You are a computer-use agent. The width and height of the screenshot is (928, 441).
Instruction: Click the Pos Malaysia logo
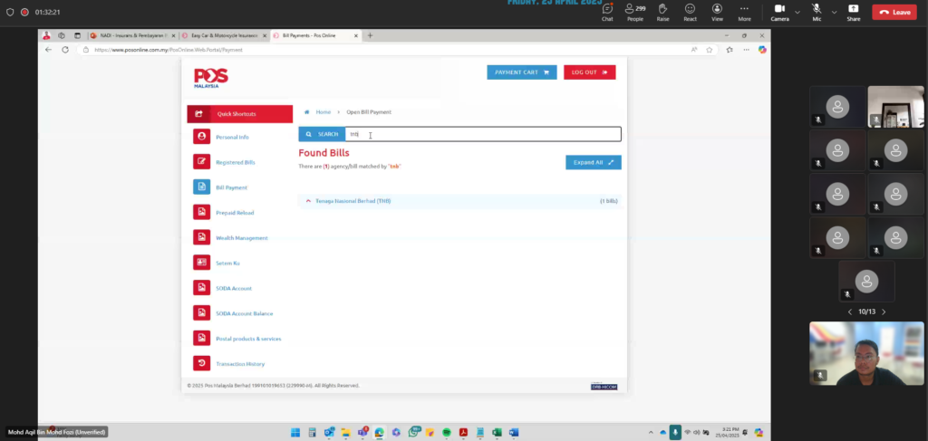[x=210, y=78]
